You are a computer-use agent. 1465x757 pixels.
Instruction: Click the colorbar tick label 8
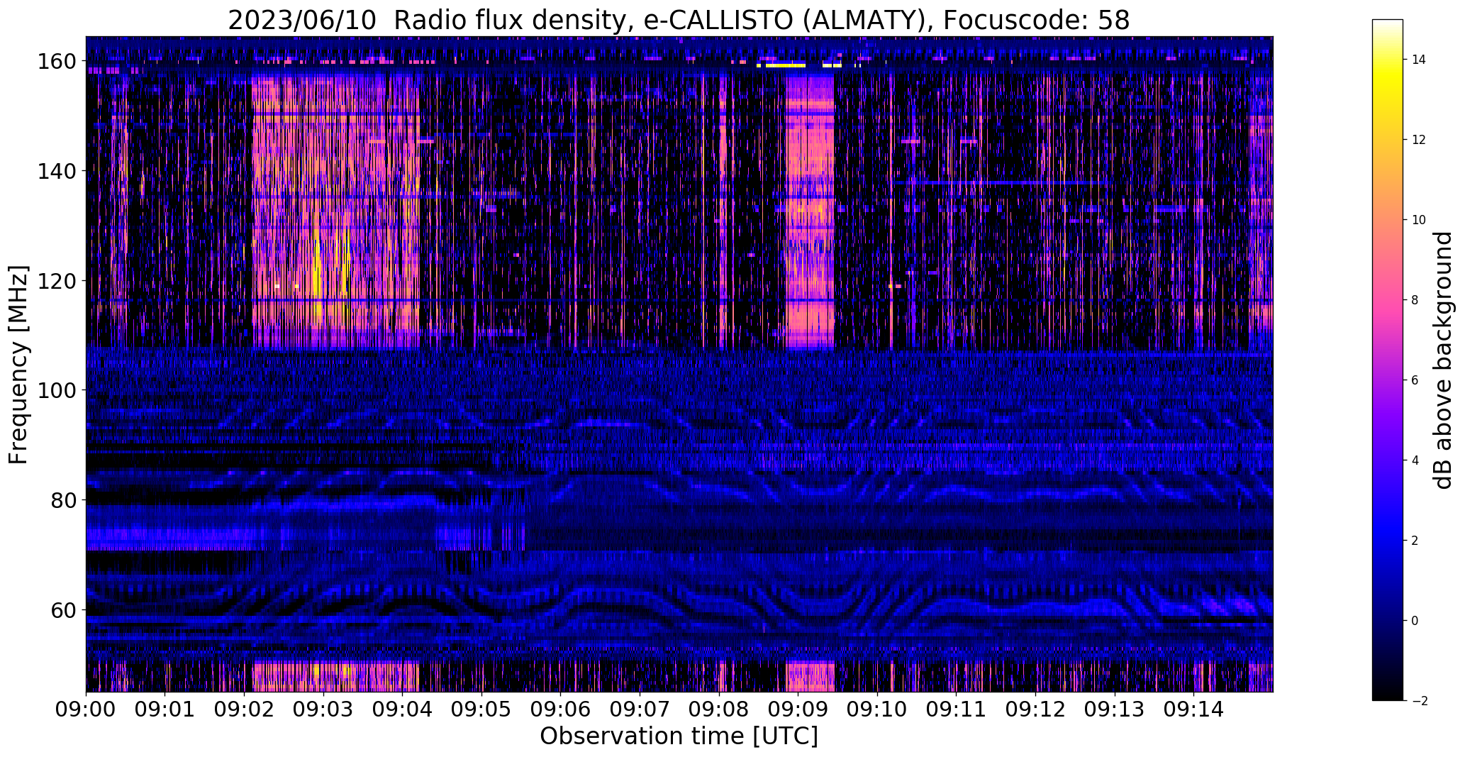click(1415, 300)
